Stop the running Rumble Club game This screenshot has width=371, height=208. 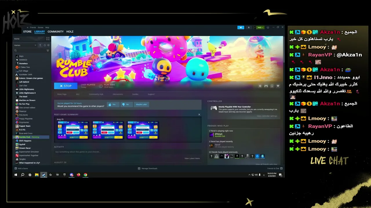66,86
